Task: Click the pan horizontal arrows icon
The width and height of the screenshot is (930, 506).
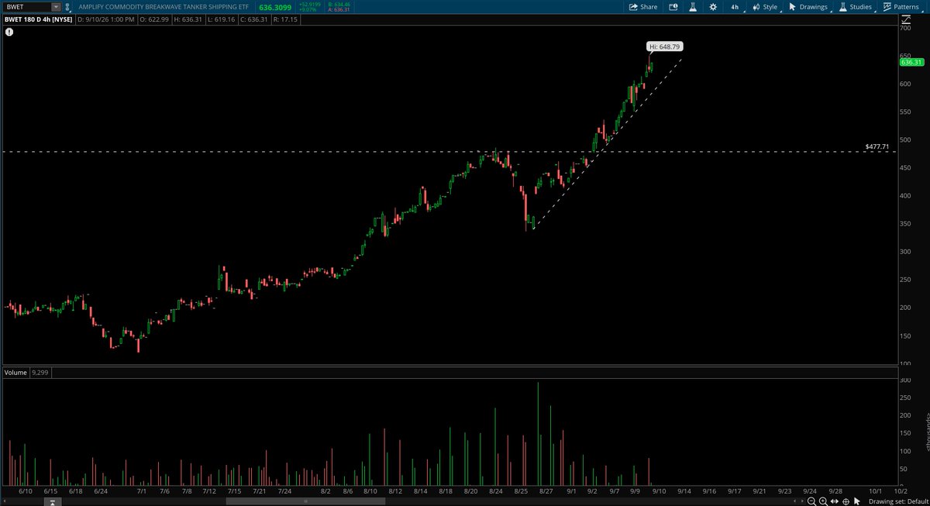Action: 834,501
